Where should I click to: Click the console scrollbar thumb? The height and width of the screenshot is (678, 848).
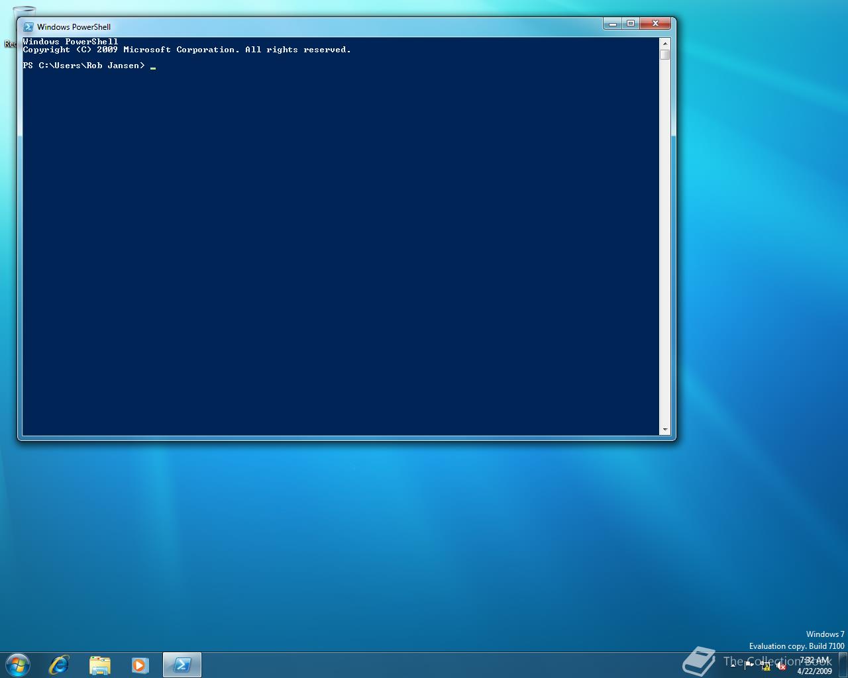click(x=665, y=54)
